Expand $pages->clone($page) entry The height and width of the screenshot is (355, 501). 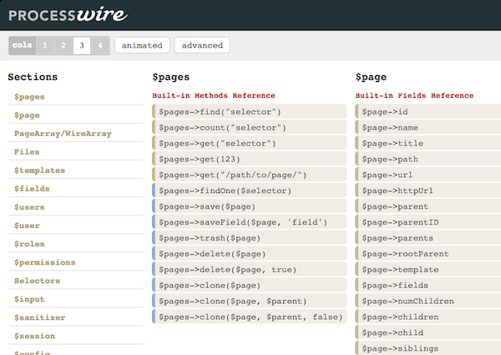[x=250, y=286]
